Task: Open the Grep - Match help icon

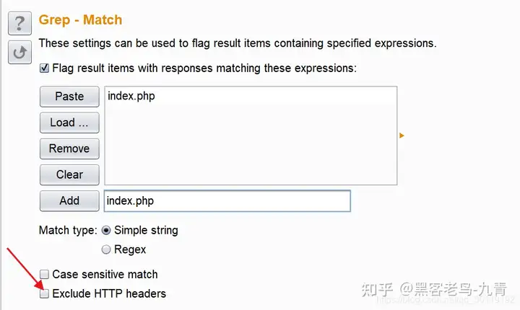Action: pyautogui.click(x=19, y=23)
